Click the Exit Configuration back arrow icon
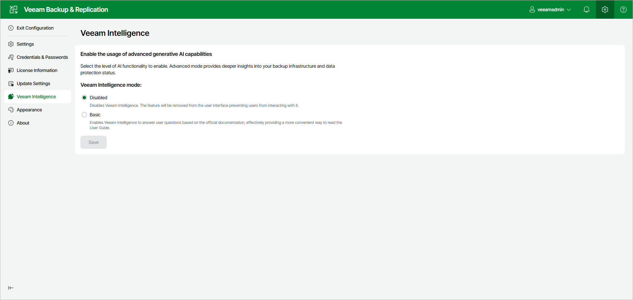The width and height of the screenshot is (633, 300). click(11, 28)
